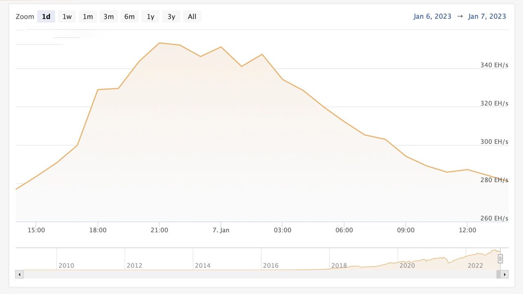Click the navigator range handle
The image size is (523, 294).
(500, 259)
